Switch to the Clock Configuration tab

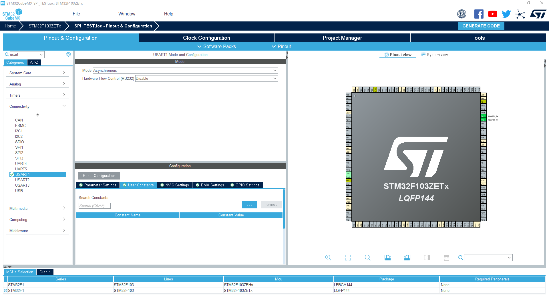[206, 37]
